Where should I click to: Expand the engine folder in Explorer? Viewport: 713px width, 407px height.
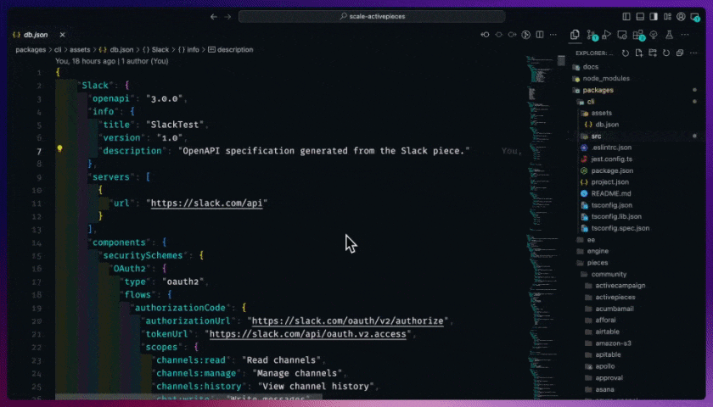598,251
